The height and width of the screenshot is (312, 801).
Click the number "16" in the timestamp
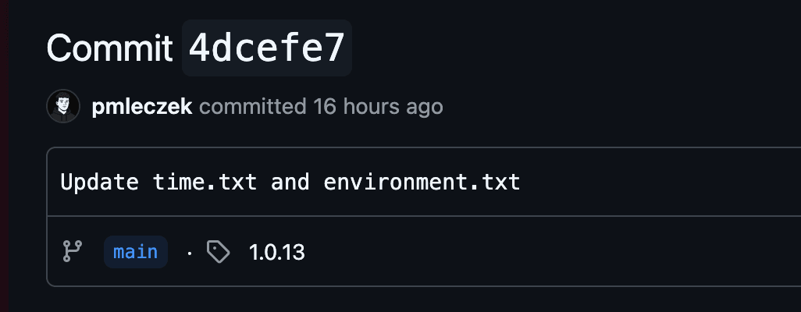pyautogui.click(x=324, y=106)
